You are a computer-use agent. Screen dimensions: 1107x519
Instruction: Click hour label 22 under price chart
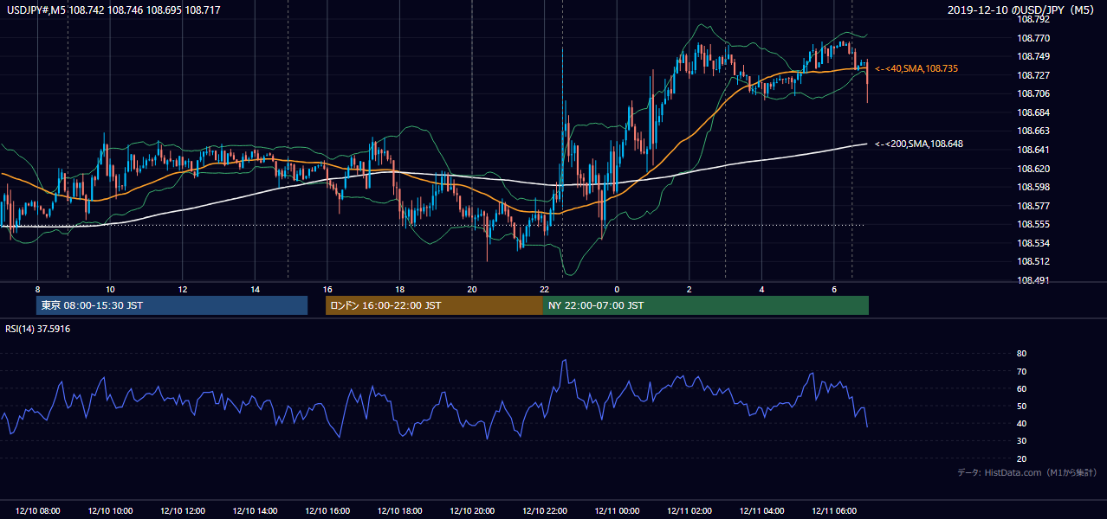click(x=544, y=289)
